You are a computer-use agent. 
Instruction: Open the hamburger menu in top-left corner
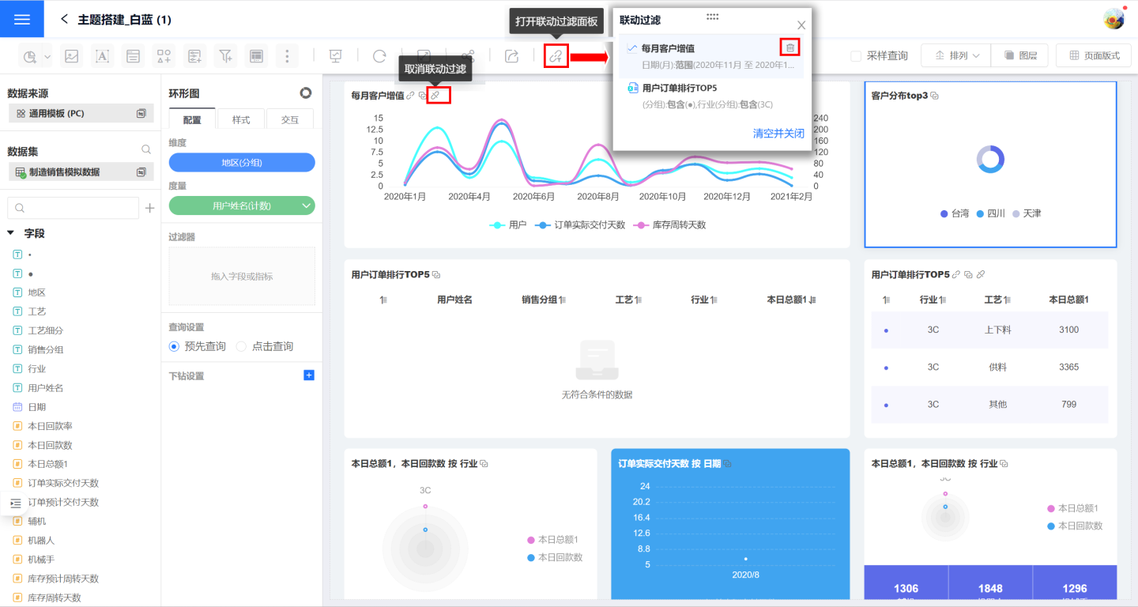point(22,19)
